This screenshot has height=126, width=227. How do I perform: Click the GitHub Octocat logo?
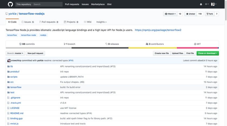(10, 4)
